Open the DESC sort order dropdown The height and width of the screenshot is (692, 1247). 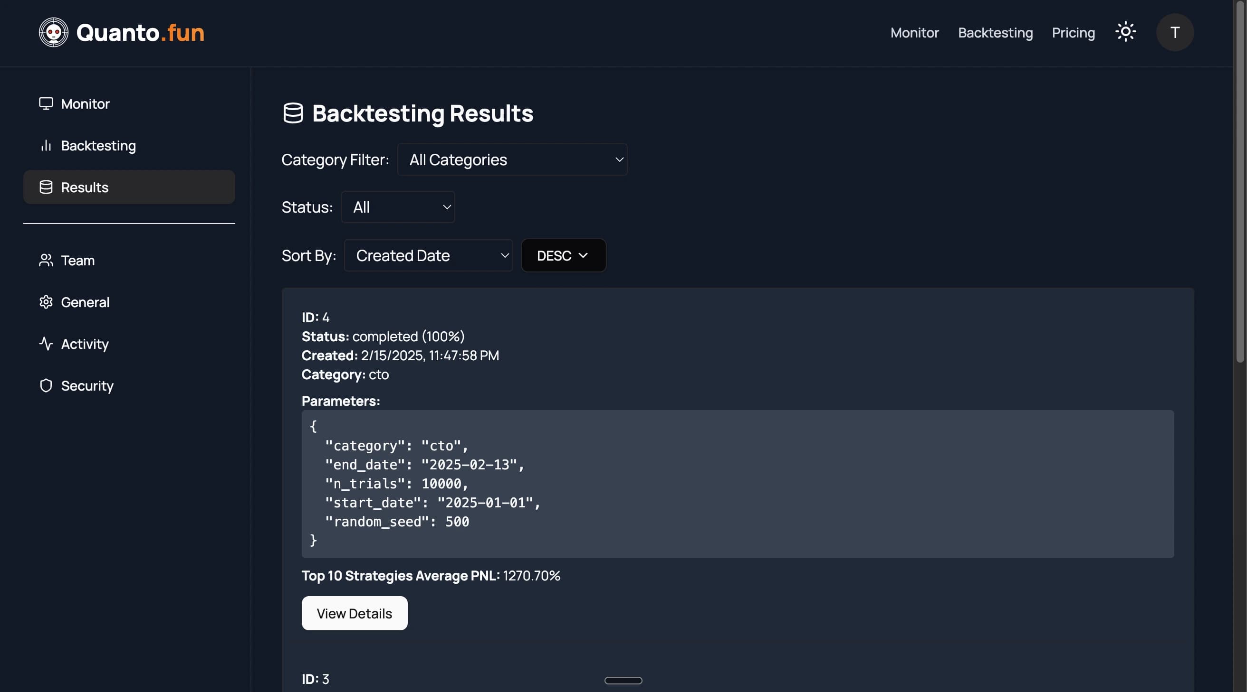[x=564, y=255]
